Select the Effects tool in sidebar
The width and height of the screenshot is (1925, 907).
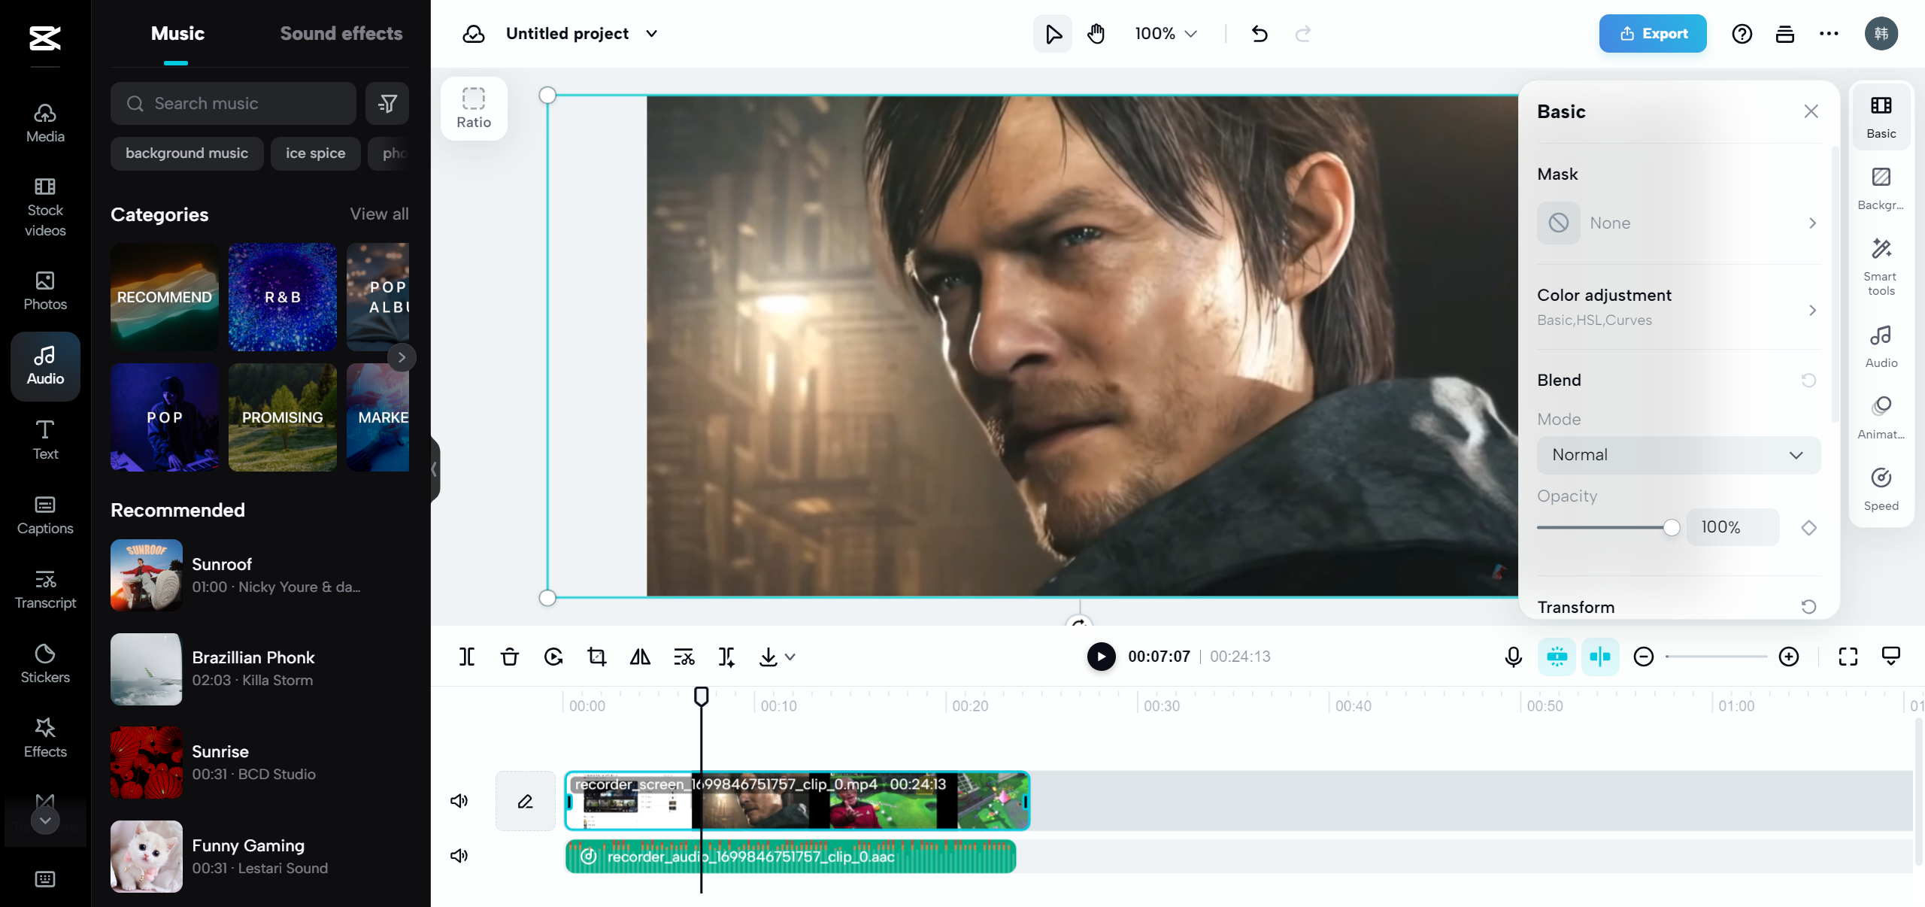tap(44, 736)
